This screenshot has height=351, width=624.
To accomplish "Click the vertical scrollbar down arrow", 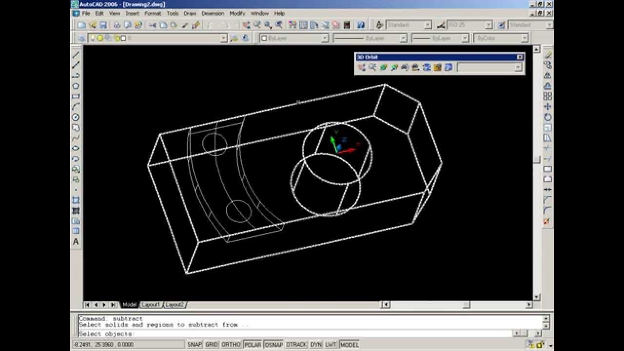I will pos(537,297).
